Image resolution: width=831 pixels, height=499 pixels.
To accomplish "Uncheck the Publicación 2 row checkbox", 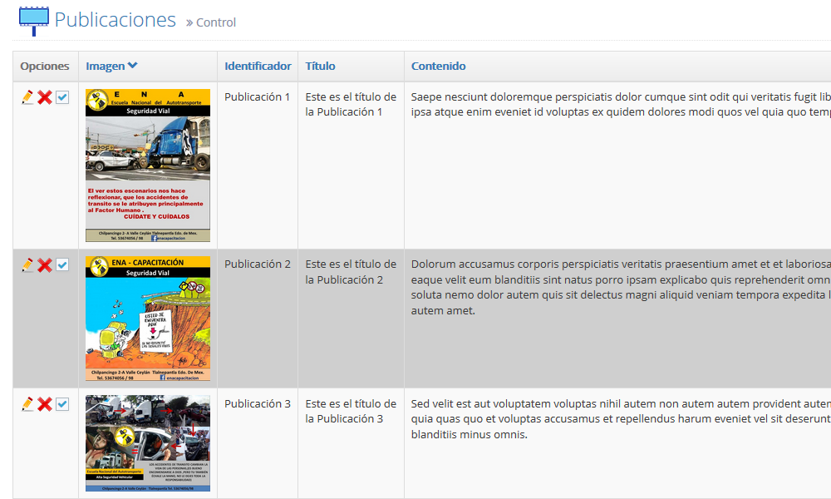I will (62, 264).
